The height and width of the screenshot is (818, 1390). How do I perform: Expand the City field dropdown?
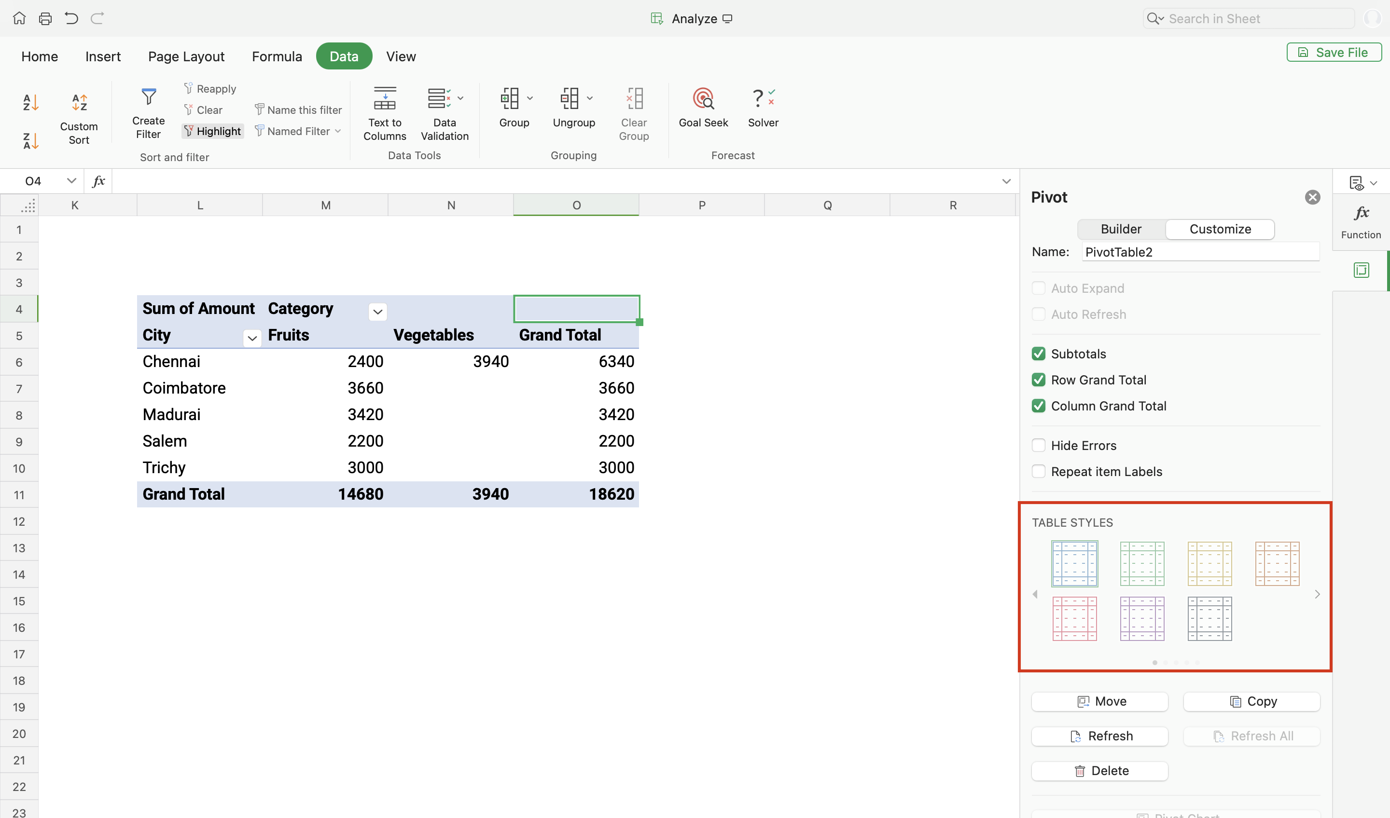coord(252,339)
